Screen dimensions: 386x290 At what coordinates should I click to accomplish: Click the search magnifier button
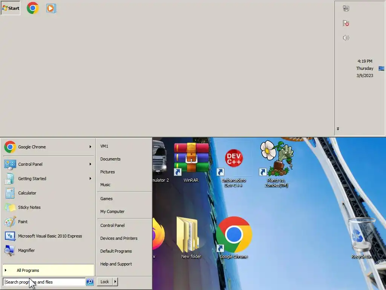(90, 282)
